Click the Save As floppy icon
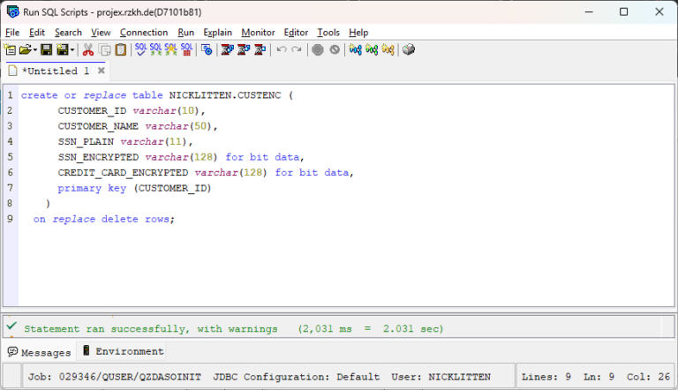 coord(63,49)
